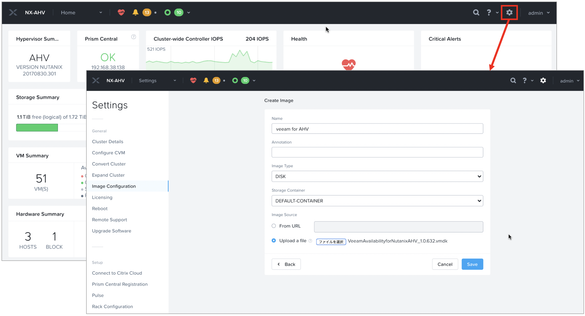Open Rack Configuration settings page
The image size is (585, 316).
(112, 306)
